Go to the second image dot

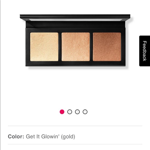coord(70,112)
